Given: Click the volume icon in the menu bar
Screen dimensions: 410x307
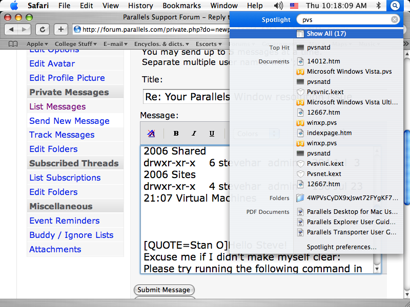Looking at the screenshot, I should pos(278,6).
